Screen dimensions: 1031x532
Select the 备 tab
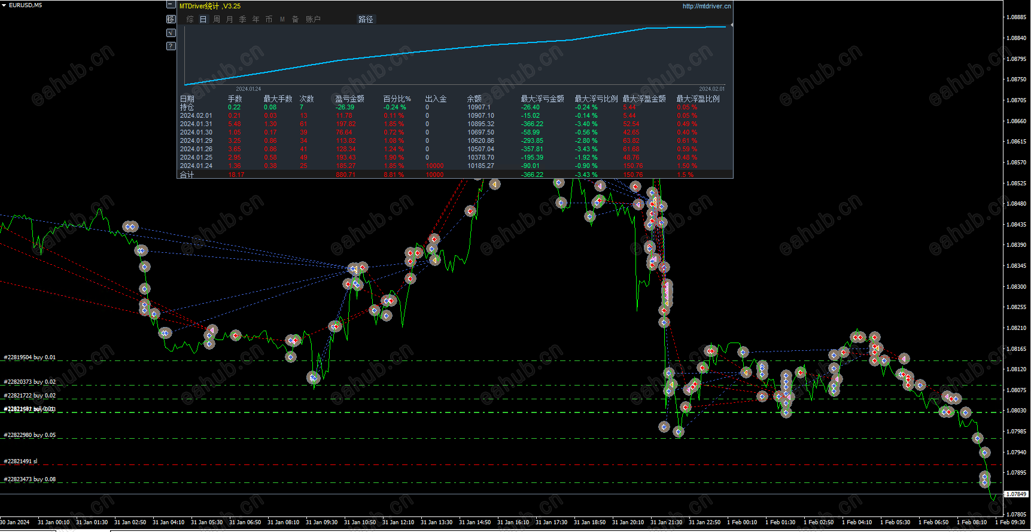coord(296,19)
